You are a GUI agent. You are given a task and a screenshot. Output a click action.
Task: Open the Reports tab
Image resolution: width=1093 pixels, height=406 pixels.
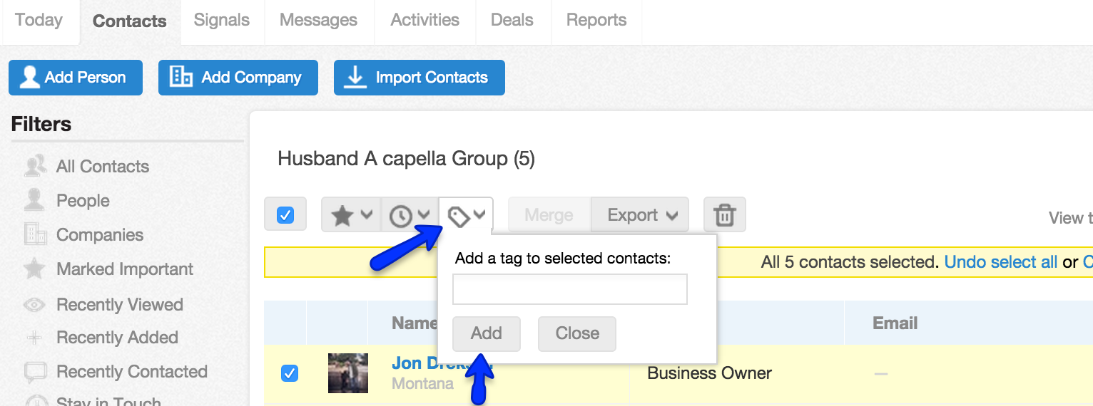(x=596, y=20)
